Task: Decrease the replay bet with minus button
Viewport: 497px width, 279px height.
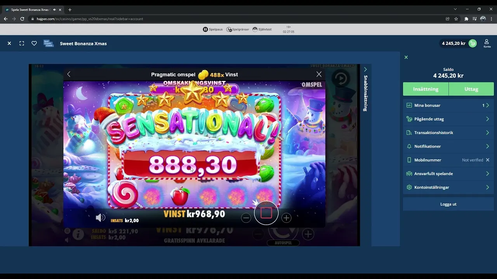Action: [246, 218]
